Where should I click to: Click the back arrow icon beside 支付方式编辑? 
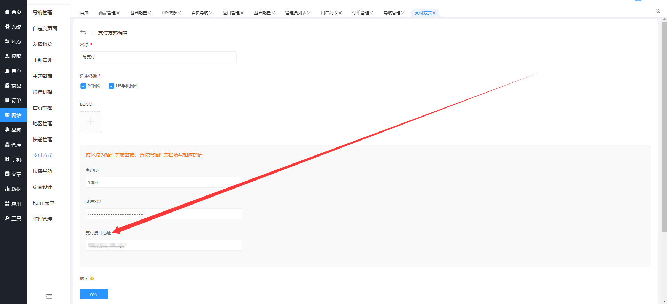click(x=83, y=32)
